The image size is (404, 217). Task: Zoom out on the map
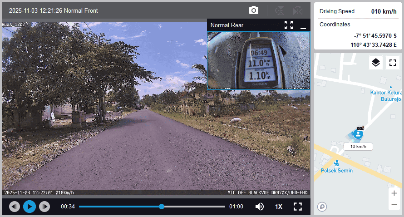[x=394, y=205]
